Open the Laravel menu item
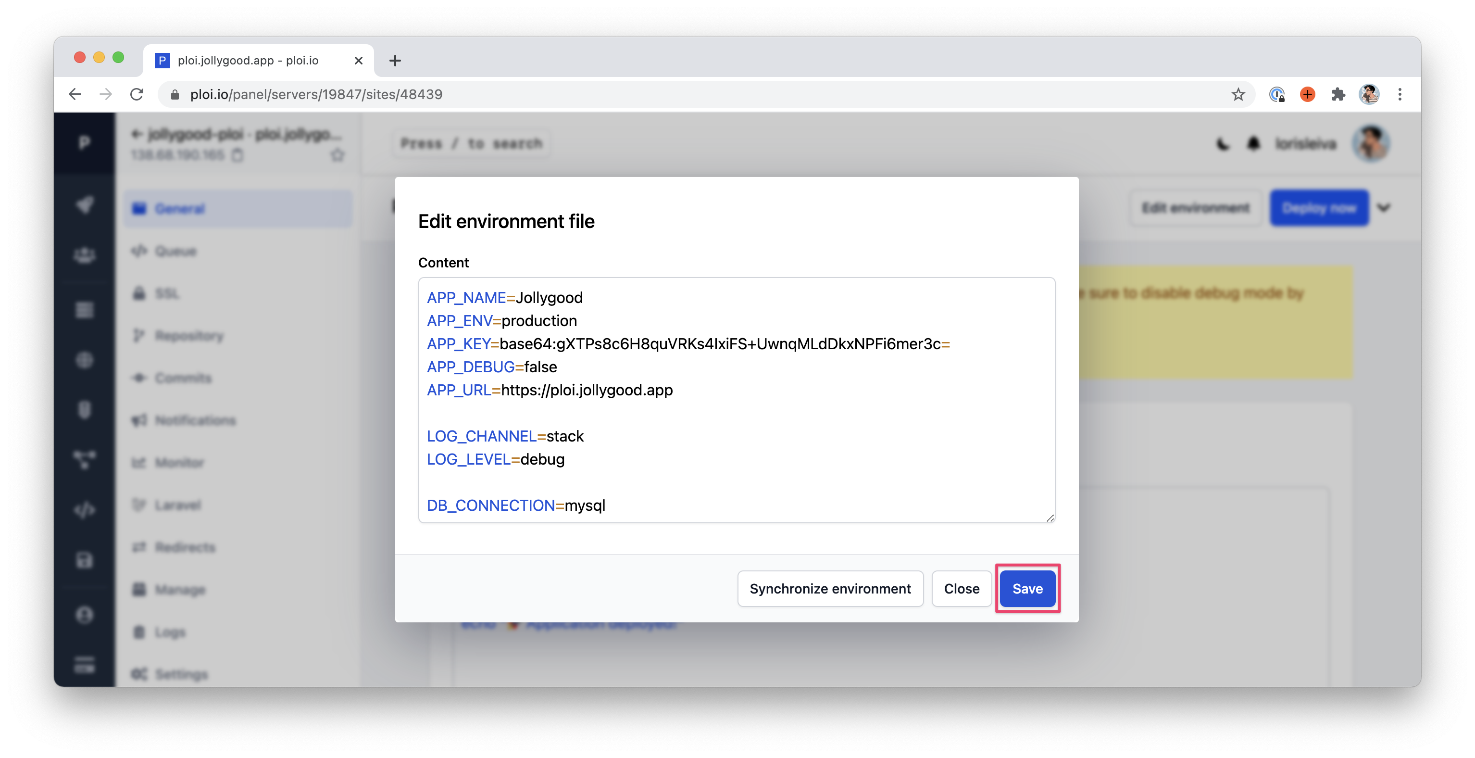 (238, 505)
